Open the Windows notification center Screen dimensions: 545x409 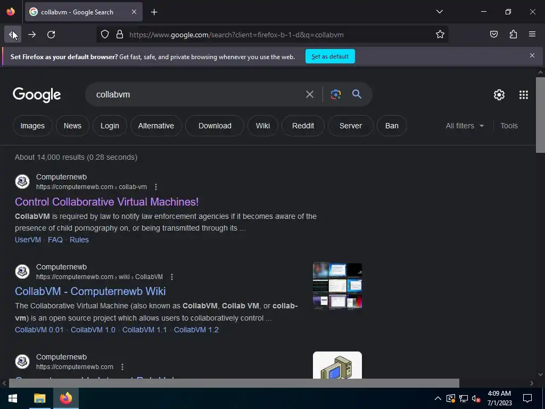(x=527, y=398)
